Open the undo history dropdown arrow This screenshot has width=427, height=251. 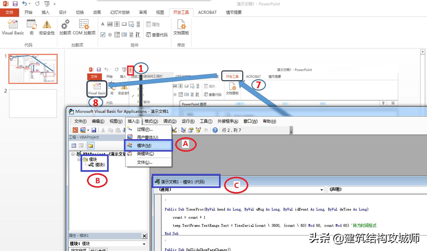(x=29, y=4)
